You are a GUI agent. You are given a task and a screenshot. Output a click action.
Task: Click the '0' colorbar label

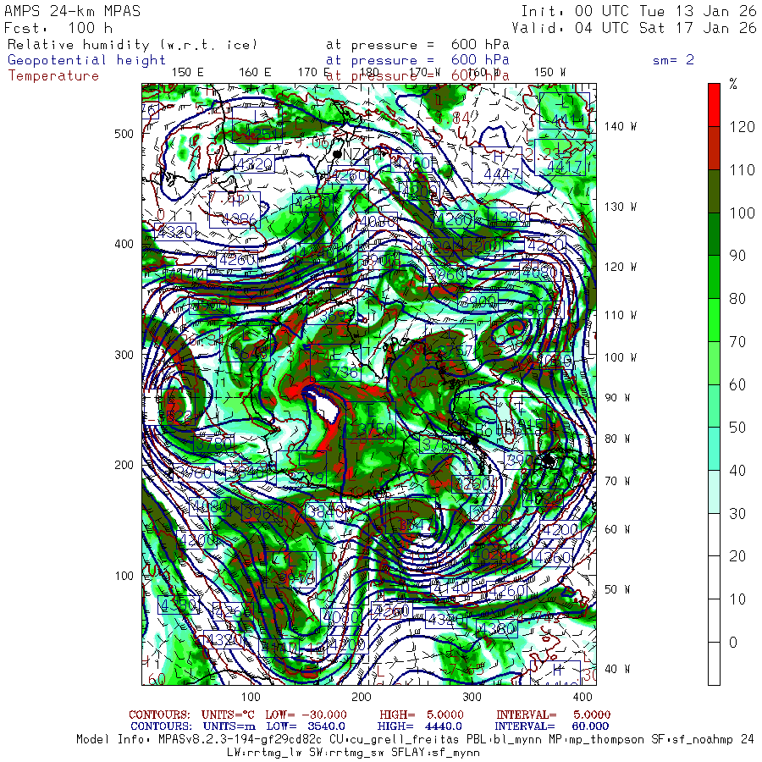(733, 642)
